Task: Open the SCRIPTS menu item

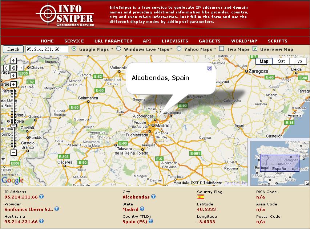Action: (x=278, y=41)
